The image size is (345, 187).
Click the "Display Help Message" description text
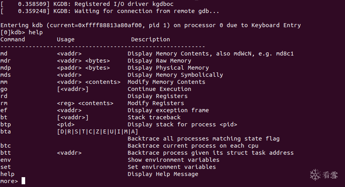pos(163,174)
